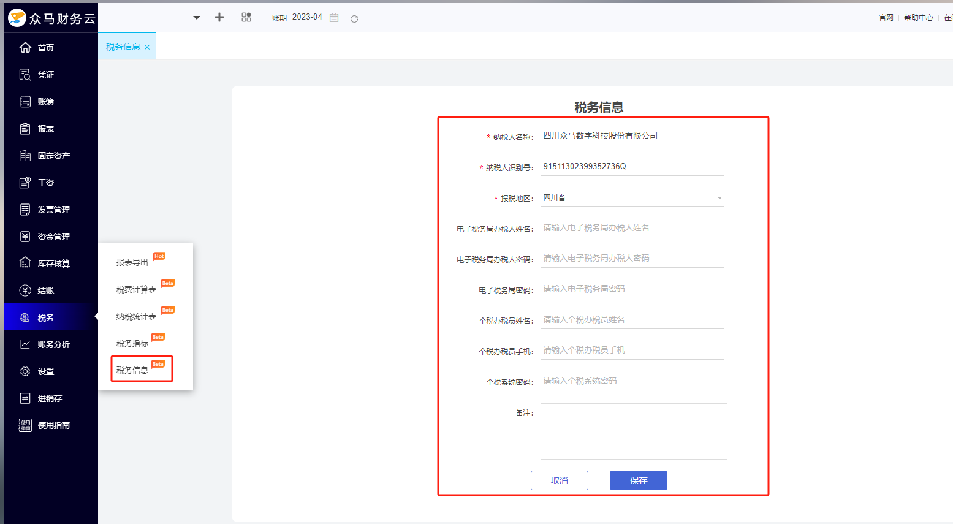Click the 纳税人识别号 input field
953x524 pixels.
pos(632,167)
